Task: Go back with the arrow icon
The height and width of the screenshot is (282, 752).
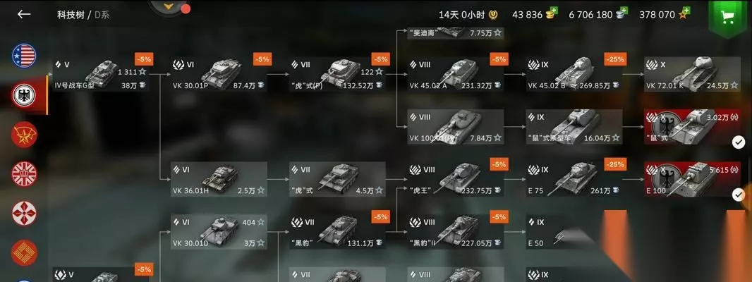Action: click(x=24, y=14)
